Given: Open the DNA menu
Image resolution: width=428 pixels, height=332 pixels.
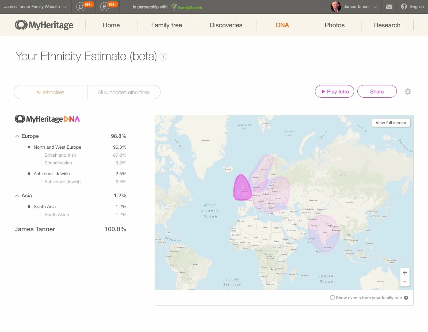Looking at the screenshot, I should coord(282,25).
